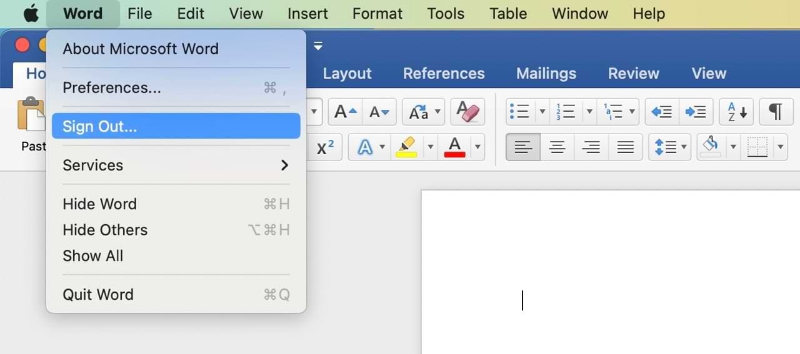Screen dimensions: 800x354
Task: Clear all formatting with eraser icon
Action: (467, 112)
